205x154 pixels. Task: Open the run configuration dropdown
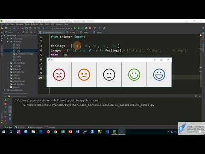62,28
